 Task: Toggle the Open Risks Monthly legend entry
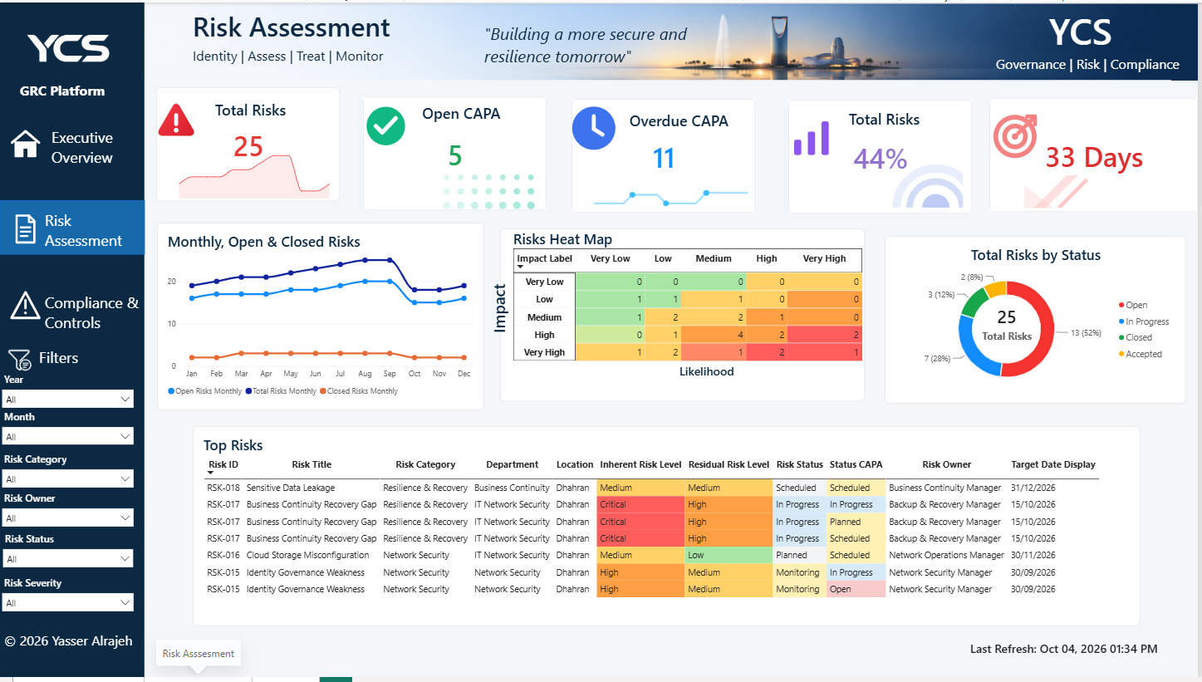pos(205,391)
